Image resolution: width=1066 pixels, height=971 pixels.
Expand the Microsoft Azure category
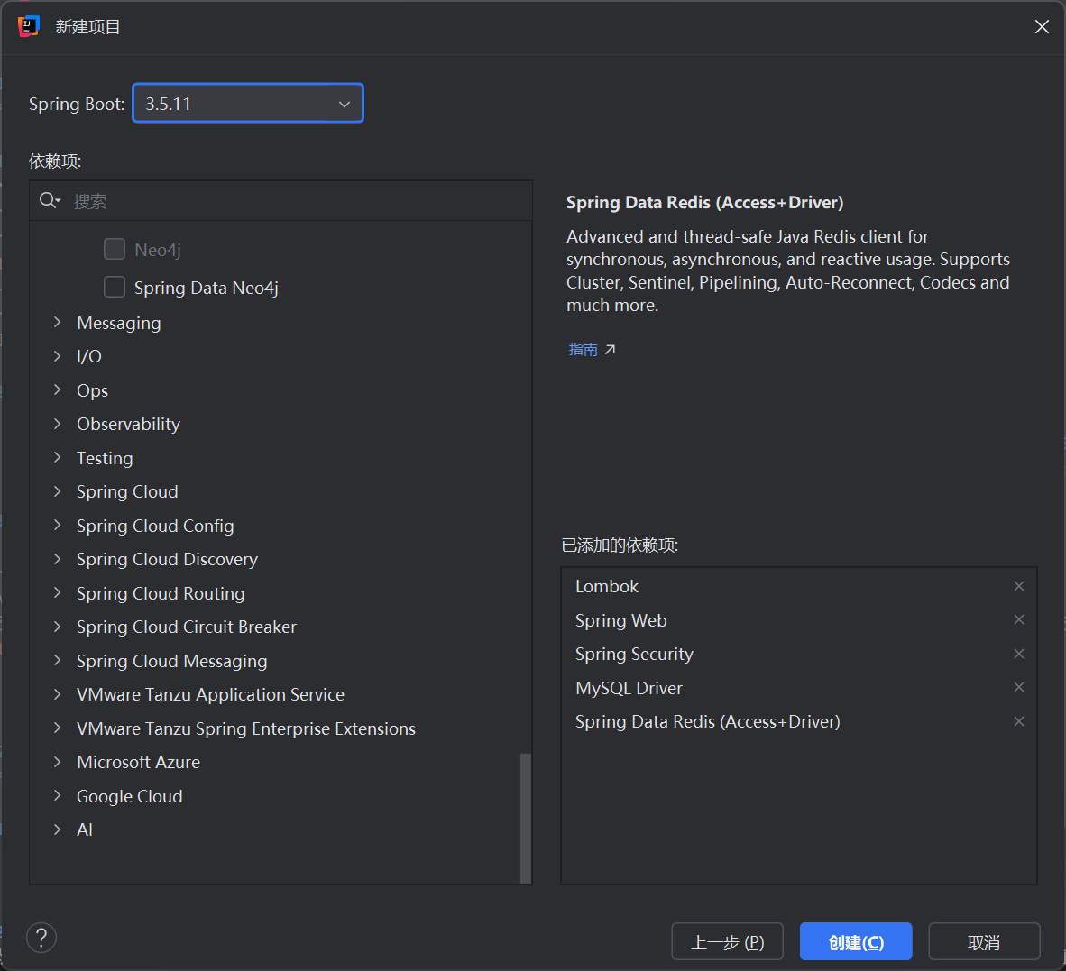tap(57, 762)
